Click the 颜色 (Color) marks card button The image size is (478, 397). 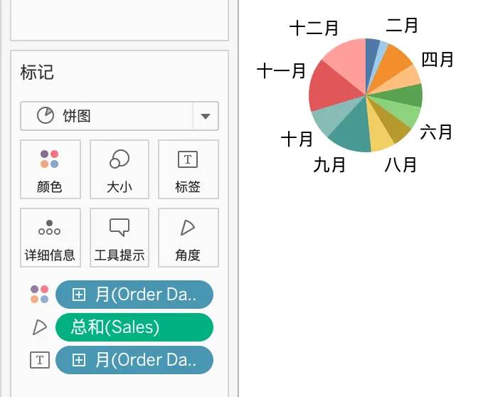51,169
